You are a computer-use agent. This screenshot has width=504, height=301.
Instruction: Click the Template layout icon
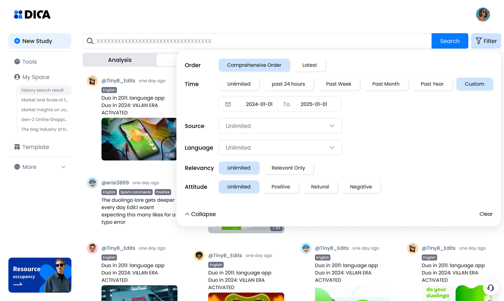[x=17, y=147]
